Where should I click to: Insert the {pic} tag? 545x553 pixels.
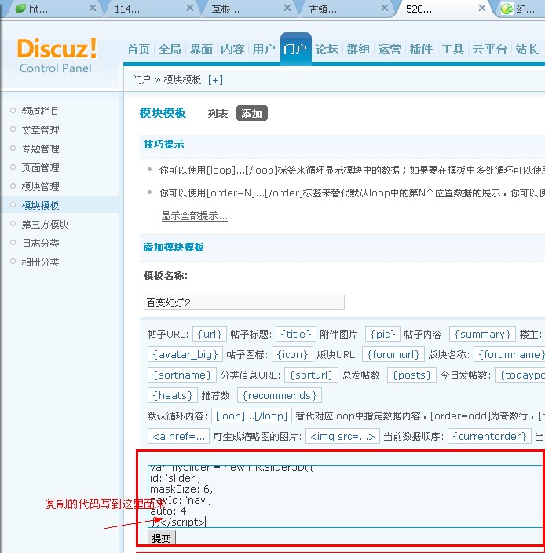[x=383, y=334]
